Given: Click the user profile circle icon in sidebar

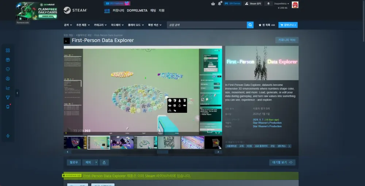Looking at the screenshot, I should tap(8, 79).
